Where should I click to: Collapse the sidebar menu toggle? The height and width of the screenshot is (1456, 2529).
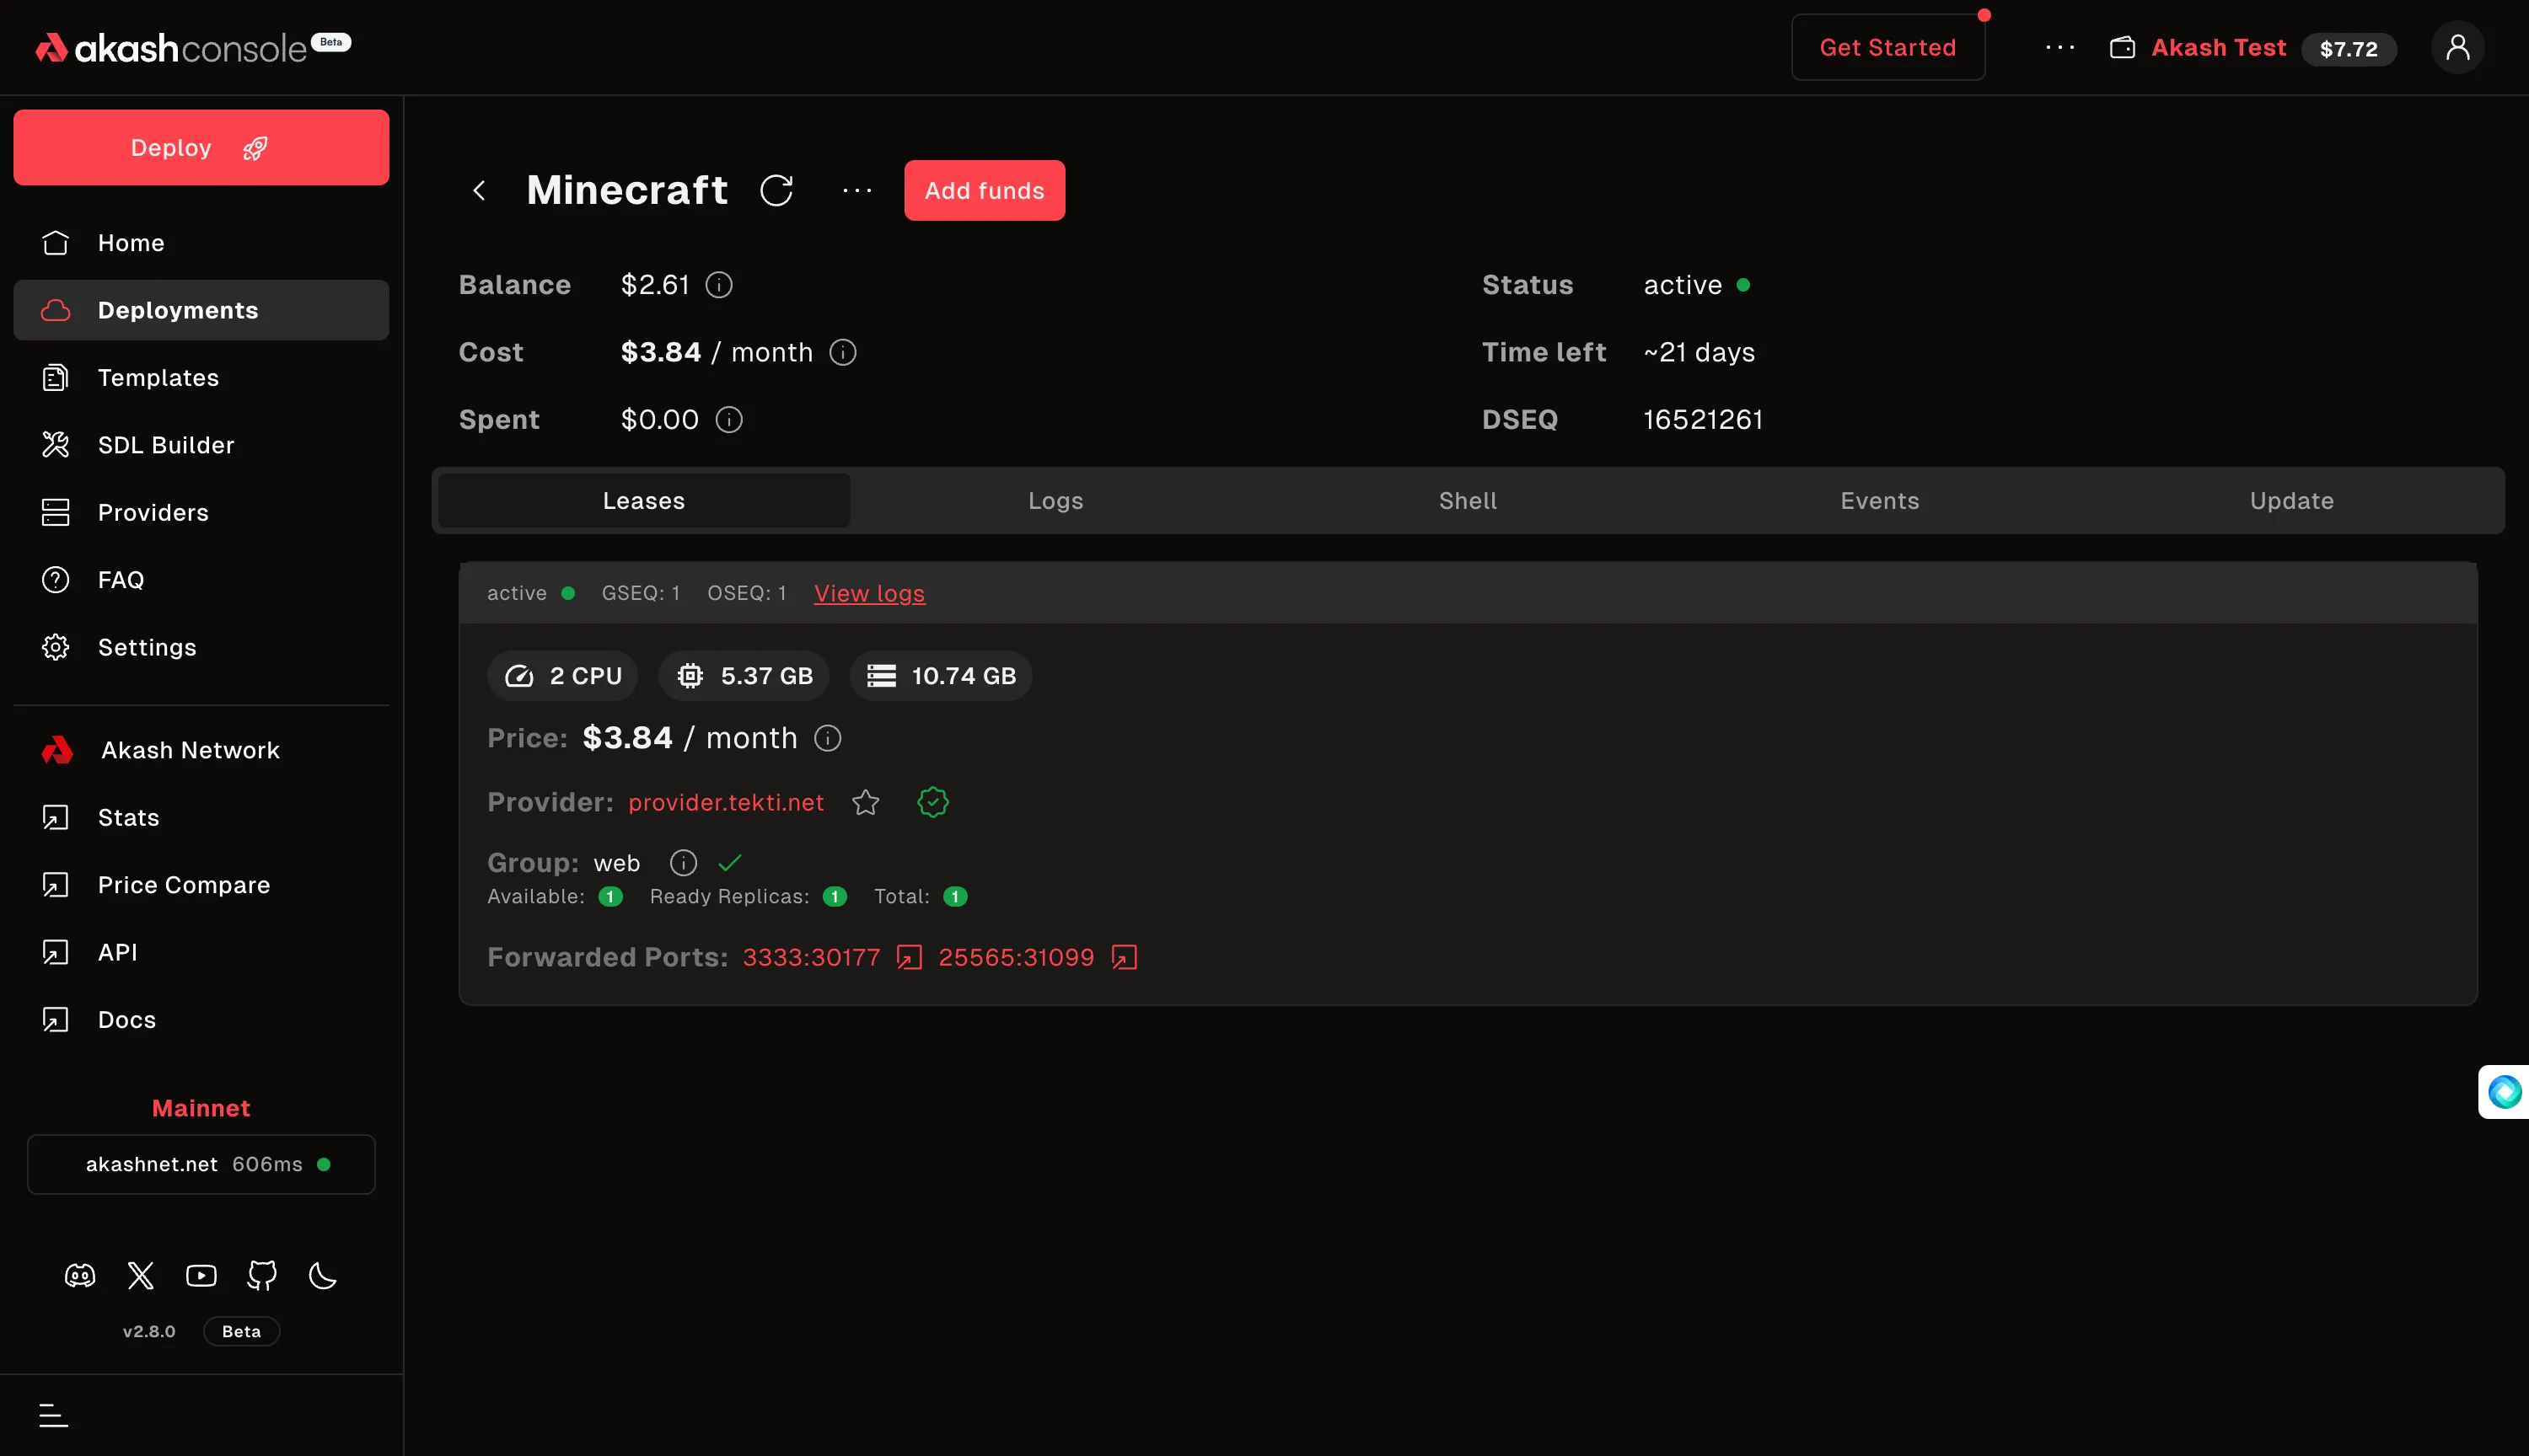pos(53,1415)
